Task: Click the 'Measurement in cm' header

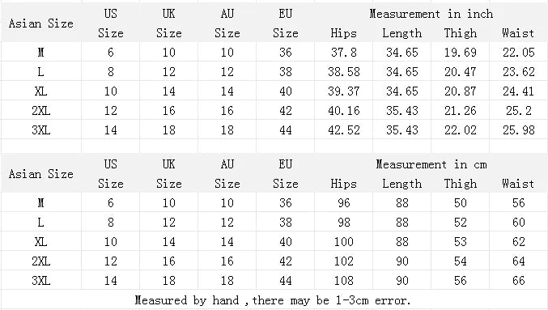Action: (431, 164)
